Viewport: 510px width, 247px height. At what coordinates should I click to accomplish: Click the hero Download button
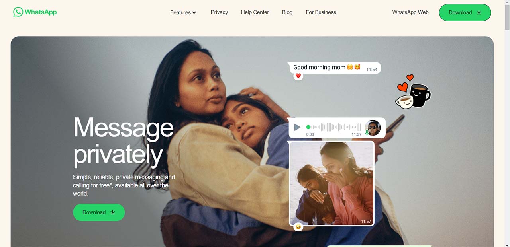click(x=99, y=212)
